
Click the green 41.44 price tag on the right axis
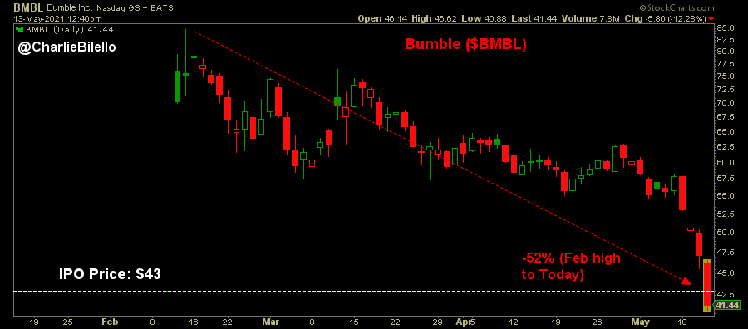pos(727,305)
